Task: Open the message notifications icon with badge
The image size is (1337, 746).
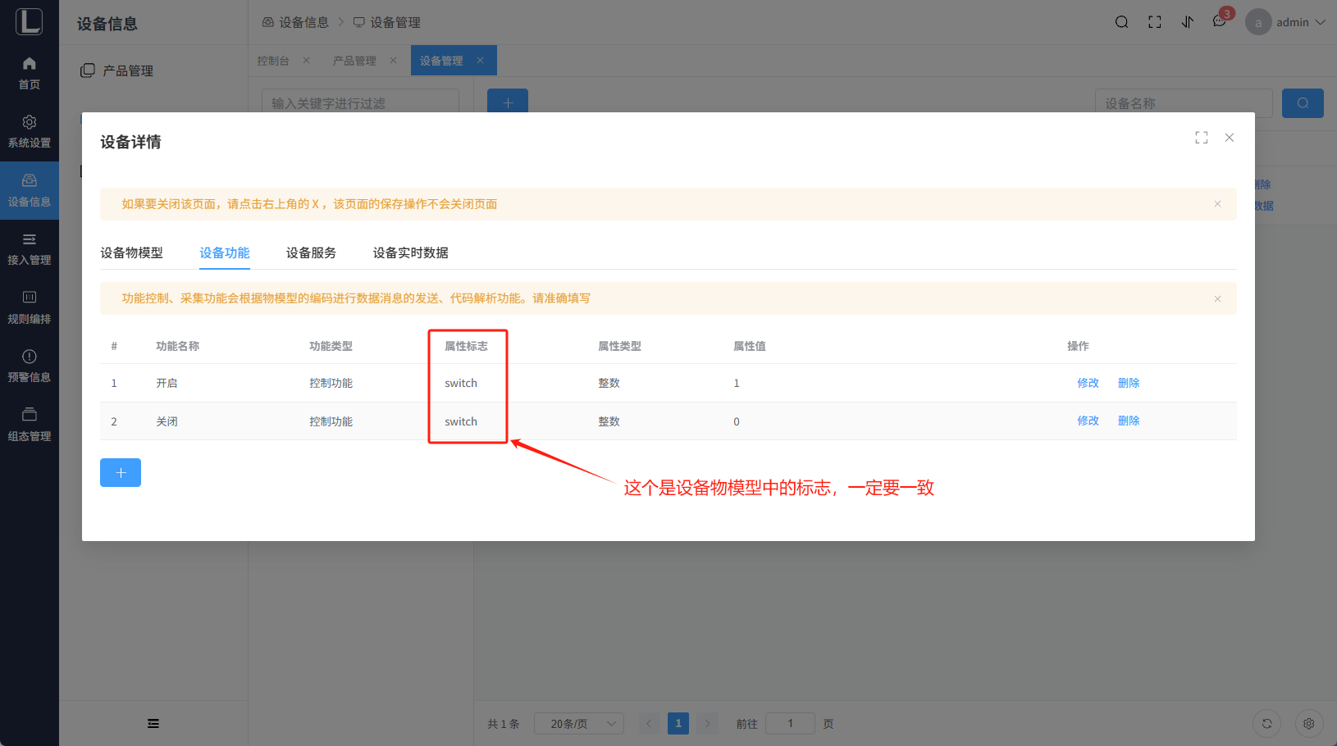Action: (x=1220, y=22)
